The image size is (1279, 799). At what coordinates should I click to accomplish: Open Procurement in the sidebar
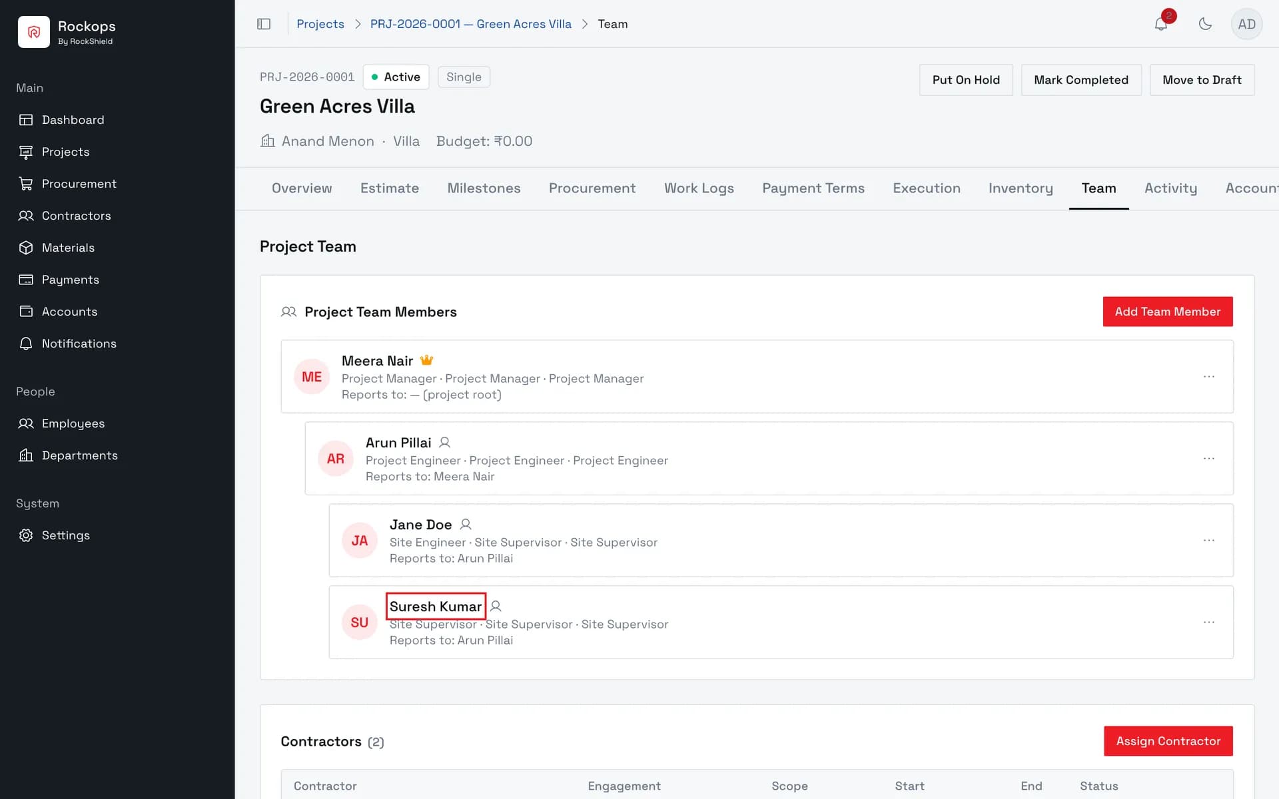tap(79, 184)
